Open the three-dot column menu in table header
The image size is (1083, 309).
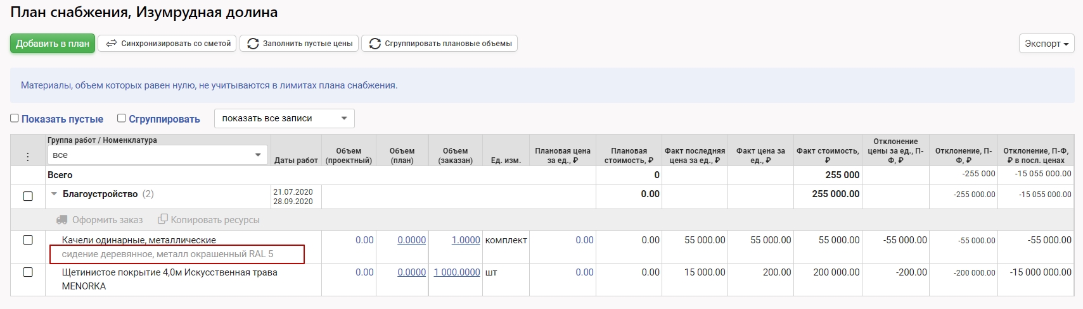point(27,156)
